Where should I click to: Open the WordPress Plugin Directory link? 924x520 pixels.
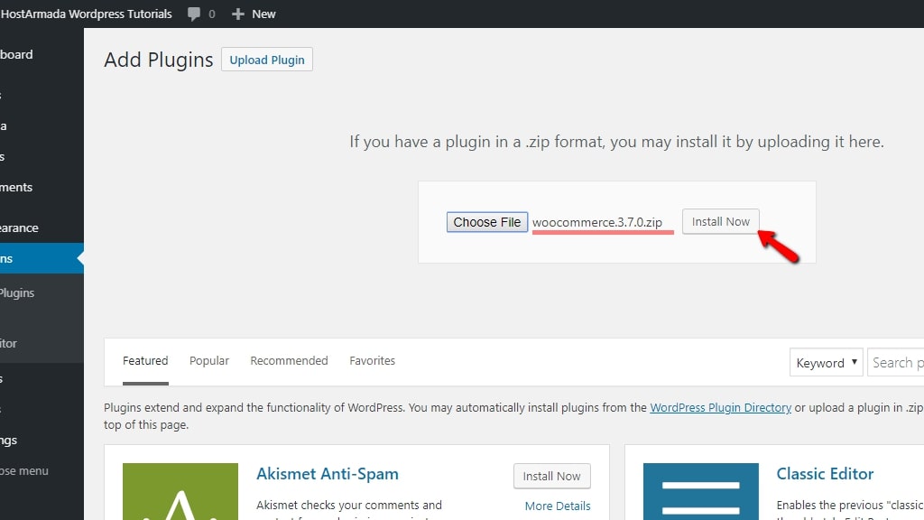click(720, 407)
